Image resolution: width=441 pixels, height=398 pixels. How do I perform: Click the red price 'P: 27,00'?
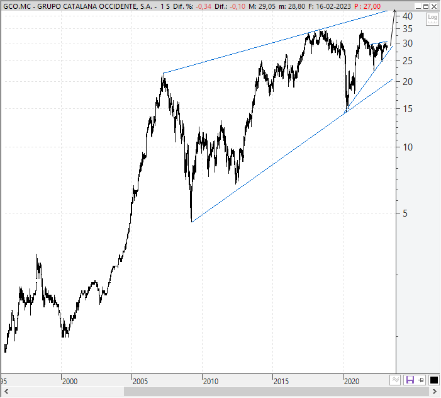tap(367, 6)
